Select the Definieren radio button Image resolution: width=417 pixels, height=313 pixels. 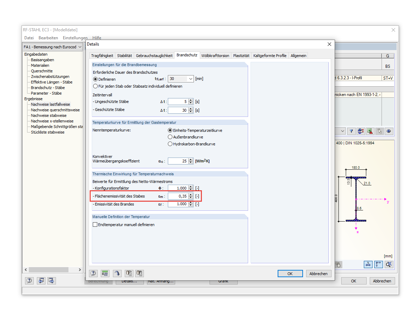96,79
